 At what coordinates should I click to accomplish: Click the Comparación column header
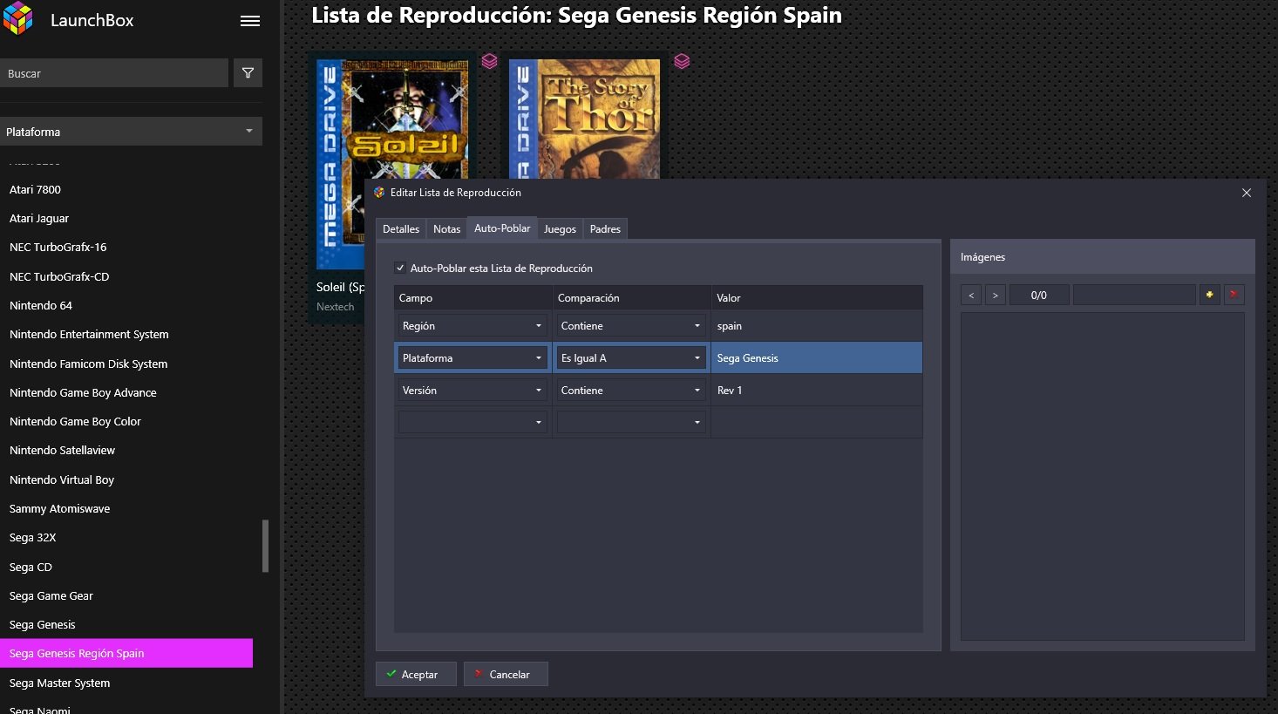coord(631,297)
